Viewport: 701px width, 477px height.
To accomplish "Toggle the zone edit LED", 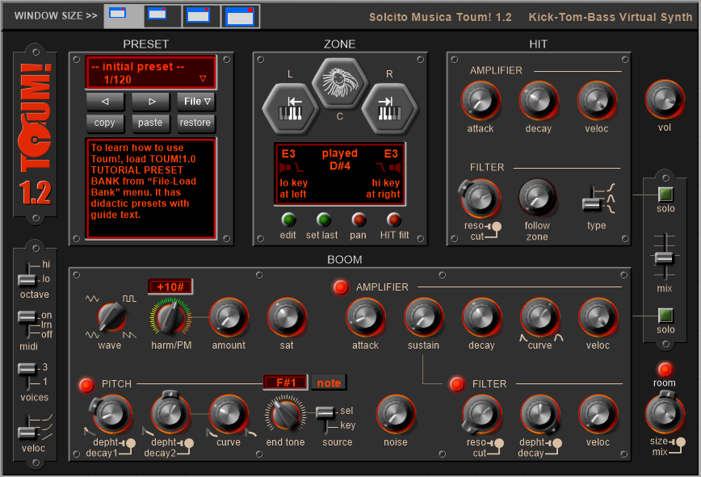I will (288, 220).
